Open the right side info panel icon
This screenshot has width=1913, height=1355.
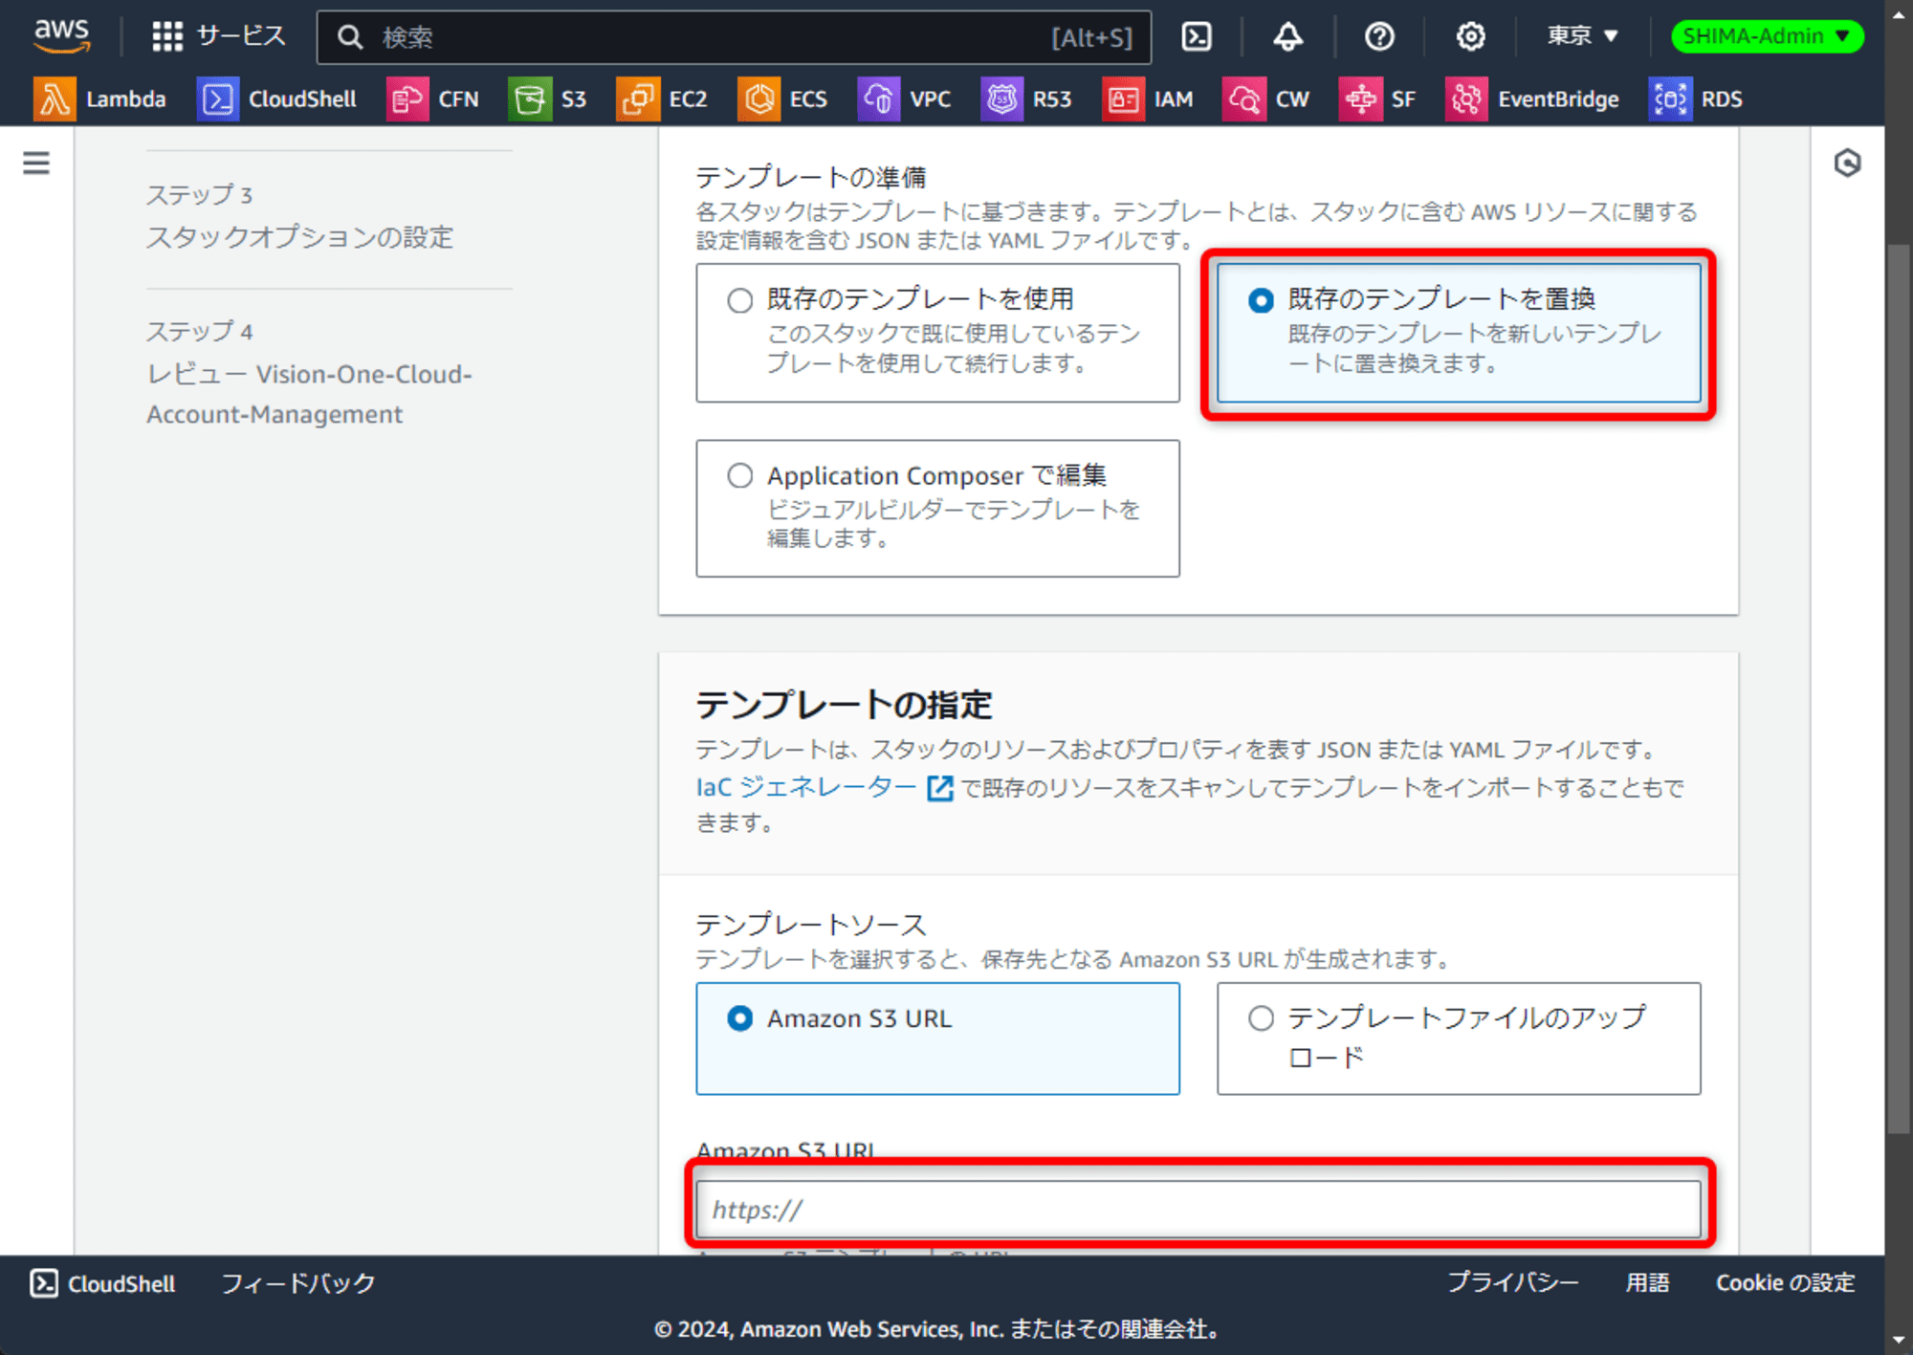[x=1847, y=163]
